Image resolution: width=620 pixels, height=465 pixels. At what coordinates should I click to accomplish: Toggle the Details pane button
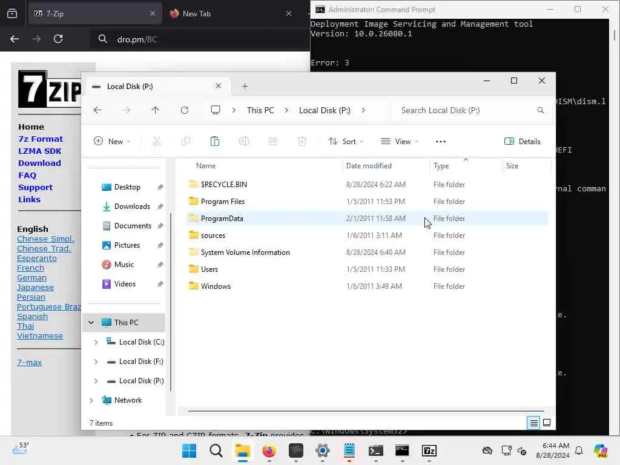523,141
